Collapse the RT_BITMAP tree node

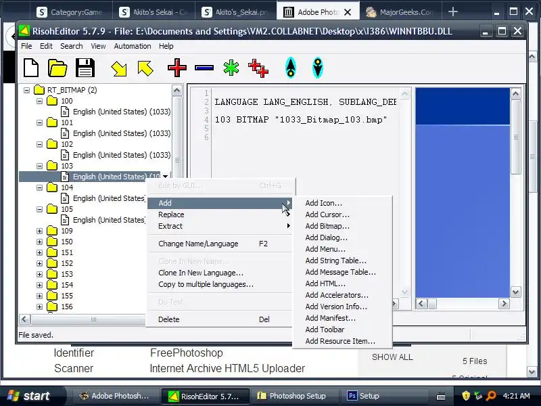tap(26, 90)
